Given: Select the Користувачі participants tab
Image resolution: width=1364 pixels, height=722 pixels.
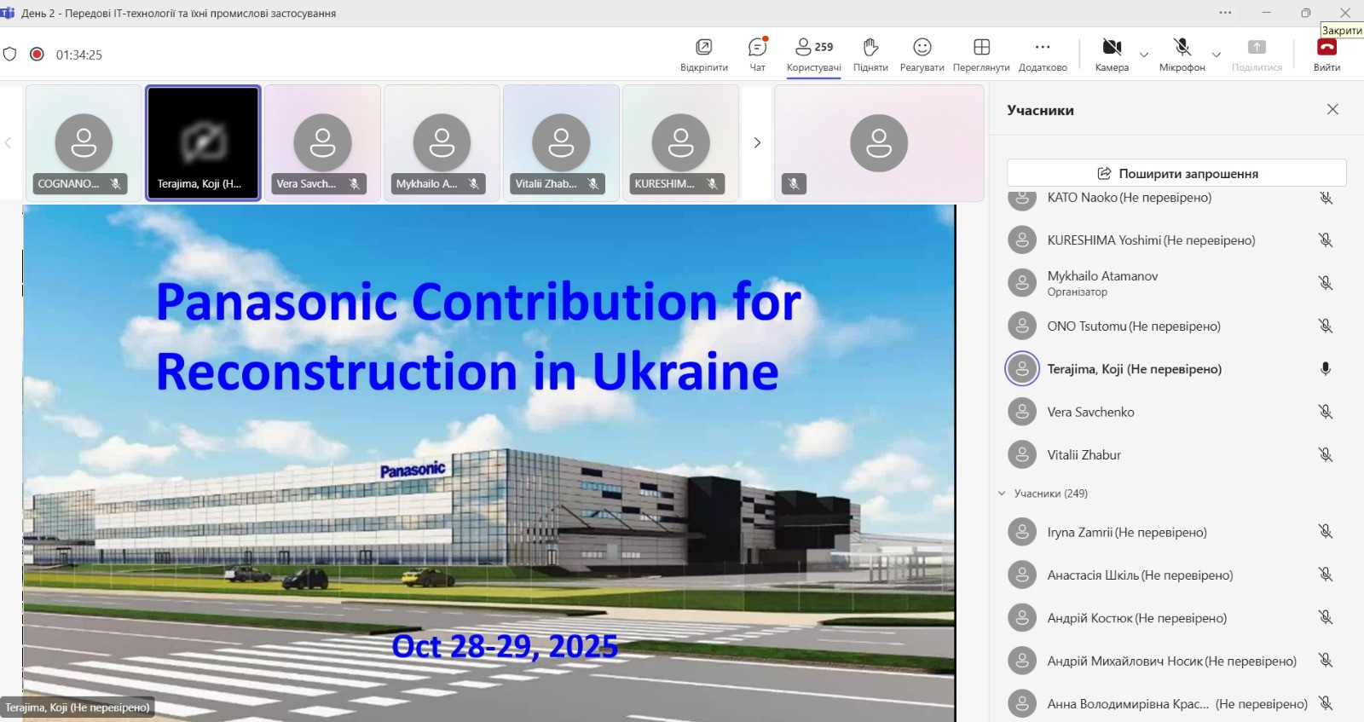Looking at the screenshot, I should [x=813, y=55].
